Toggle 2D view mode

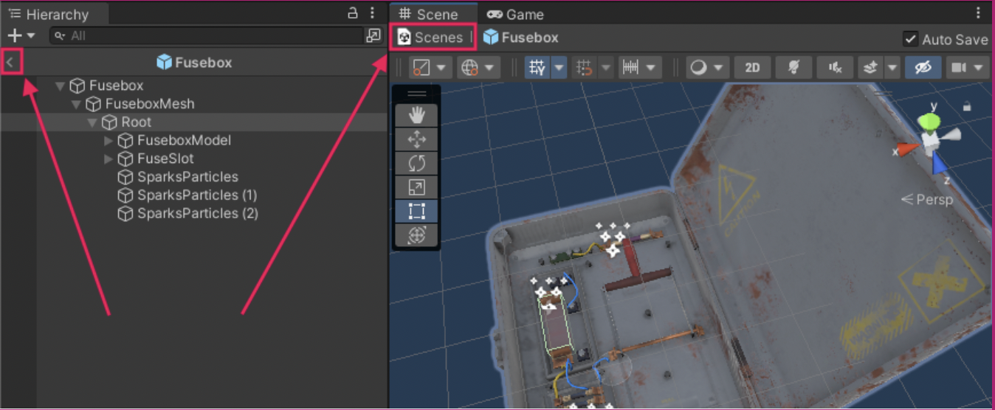coord(752,68)
